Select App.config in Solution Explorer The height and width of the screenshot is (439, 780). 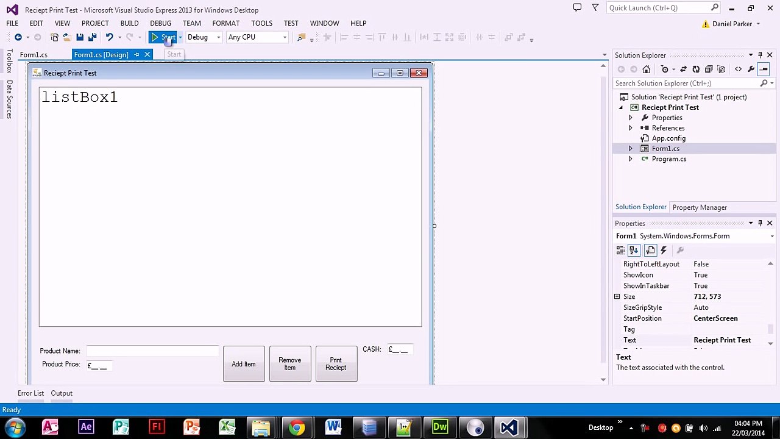tap(668, 138)
